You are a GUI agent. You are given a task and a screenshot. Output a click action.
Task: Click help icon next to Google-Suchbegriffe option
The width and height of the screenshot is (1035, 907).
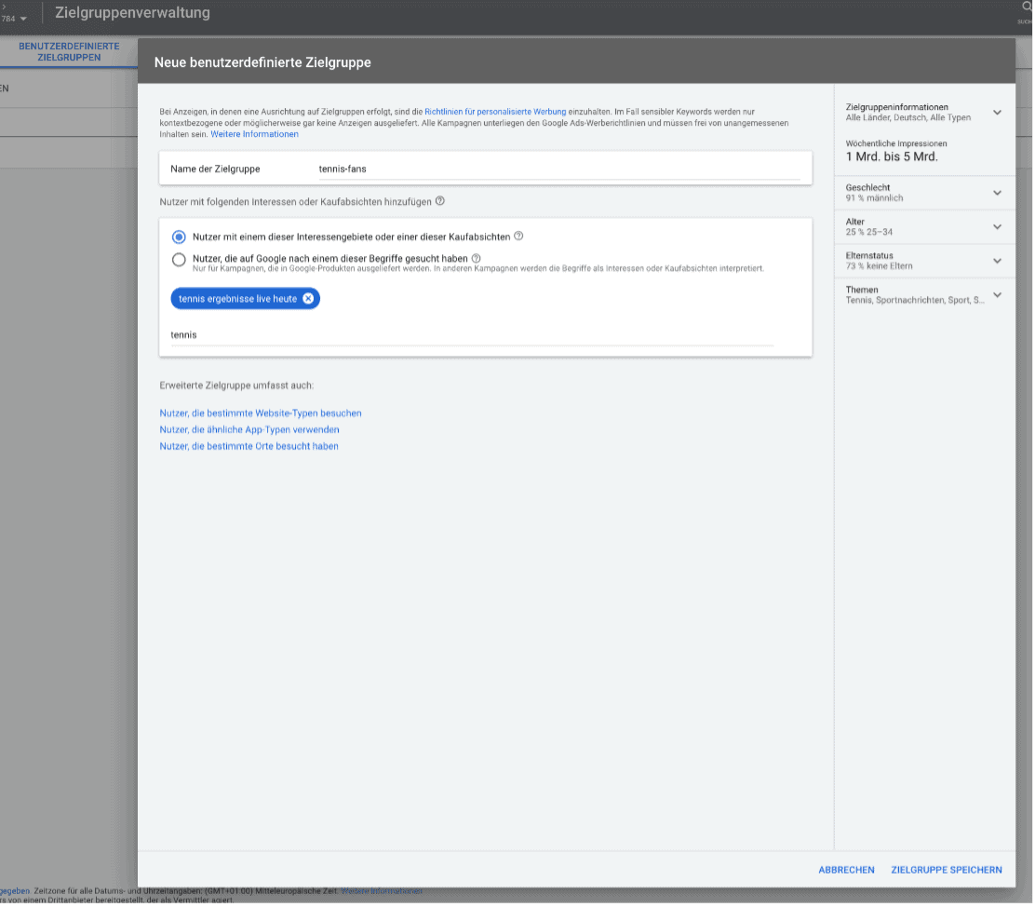click(x=476, y=259)
